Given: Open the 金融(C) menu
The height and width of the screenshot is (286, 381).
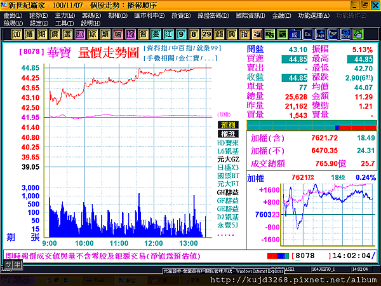Looking at the screenshot, I should [x=281, y=16].
